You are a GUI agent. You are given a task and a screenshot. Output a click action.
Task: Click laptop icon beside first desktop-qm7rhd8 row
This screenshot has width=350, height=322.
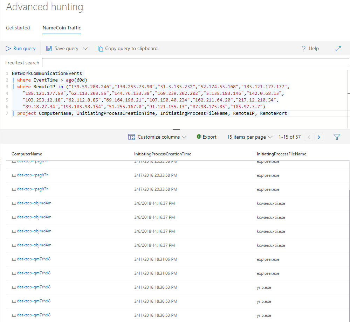[14, 259]
